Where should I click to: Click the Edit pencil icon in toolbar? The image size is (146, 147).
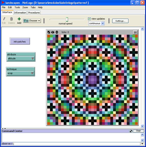[4, 19]
